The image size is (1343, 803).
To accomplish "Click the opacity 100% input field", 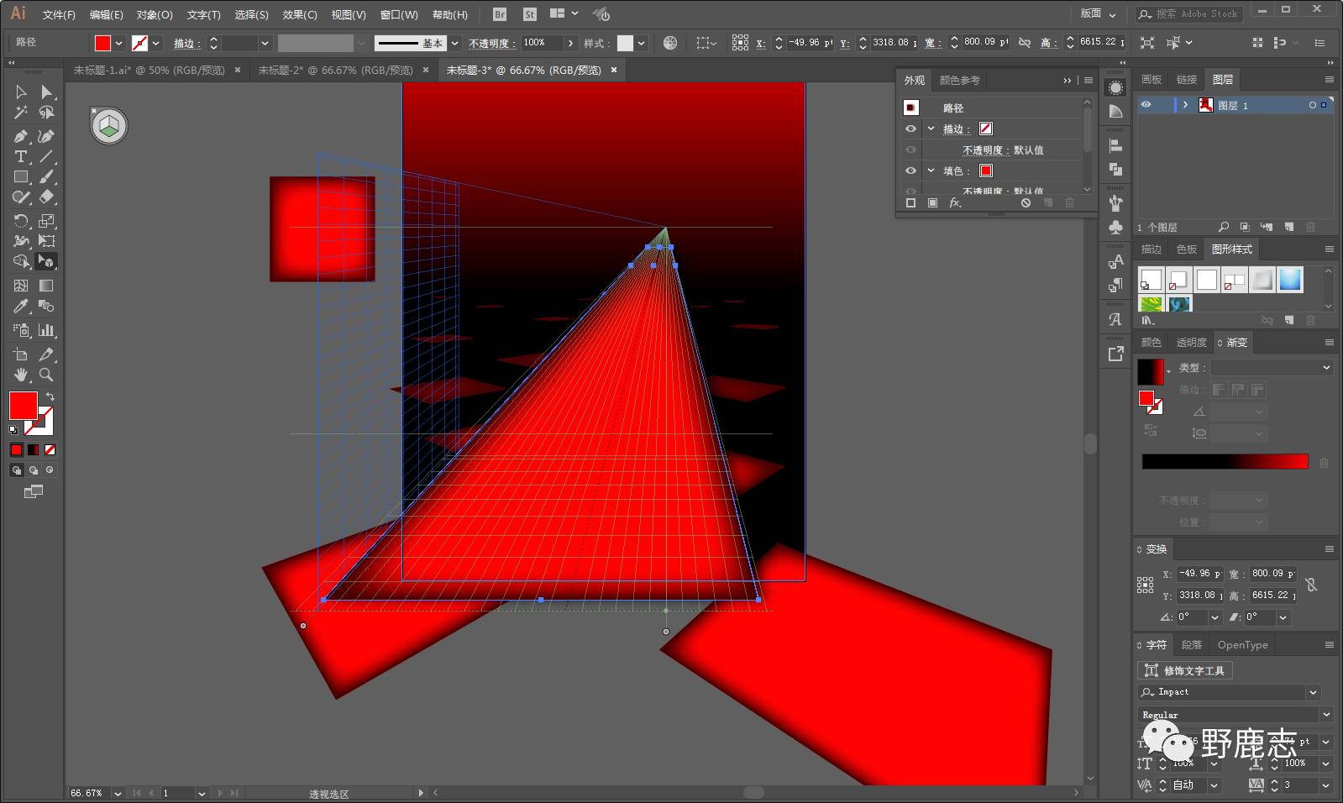I will pos(541,43).
